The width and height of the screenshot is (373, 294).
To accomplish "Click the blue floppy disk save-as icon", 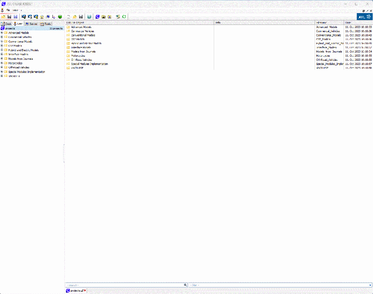I will [16, 17].
